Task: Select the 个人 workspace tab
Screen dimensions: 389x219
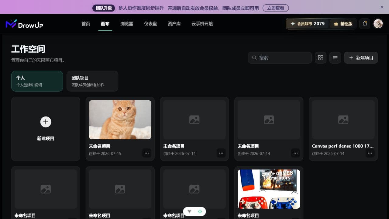Action: click(37, 81)
